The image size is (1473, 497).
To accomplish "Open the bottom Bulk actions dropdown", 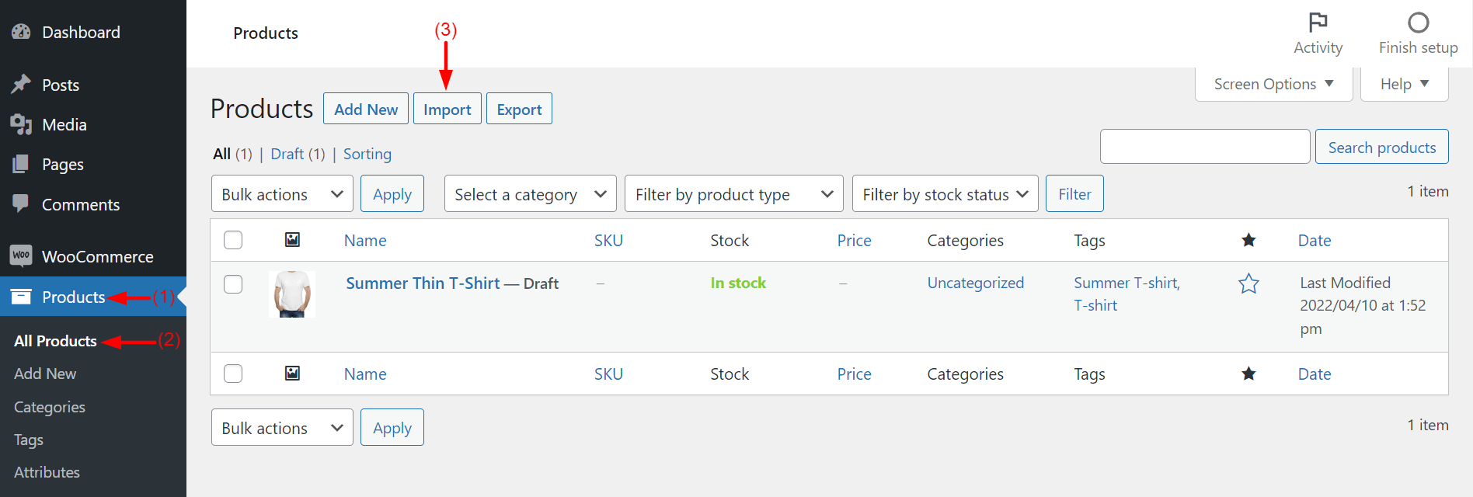I will coord(282,428).
